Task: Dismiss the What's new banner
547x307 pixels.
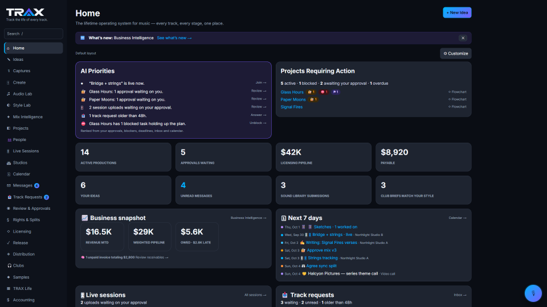Action: tap(463, 38)
